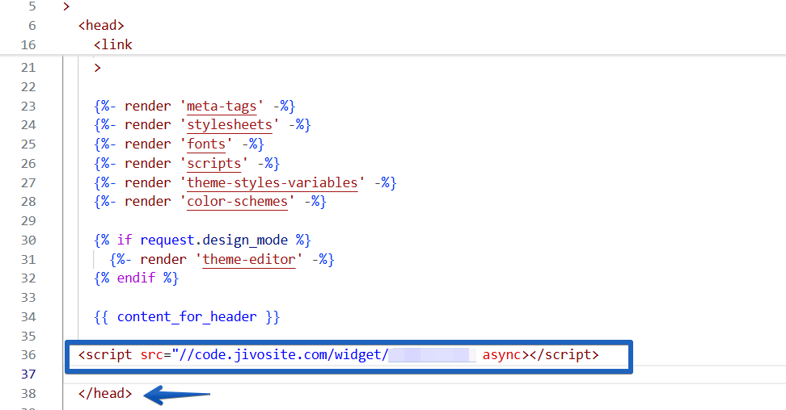786x410 pixels.
Task: Click the sticky head tag on line 6
Action: 101,26
